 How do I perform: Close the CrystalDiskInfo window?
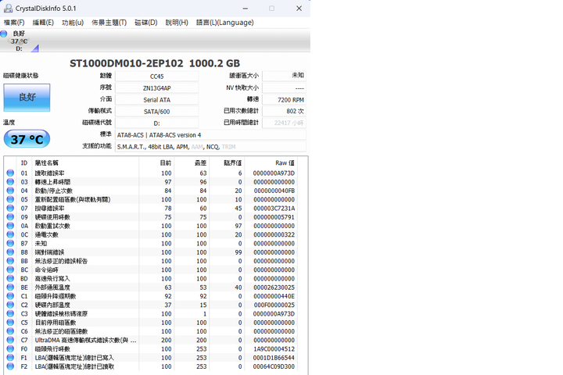[x=299, y=9]
